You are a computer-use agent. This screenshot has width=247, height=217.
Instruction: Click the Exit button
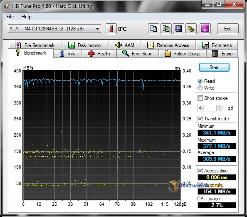click(227, 29)
